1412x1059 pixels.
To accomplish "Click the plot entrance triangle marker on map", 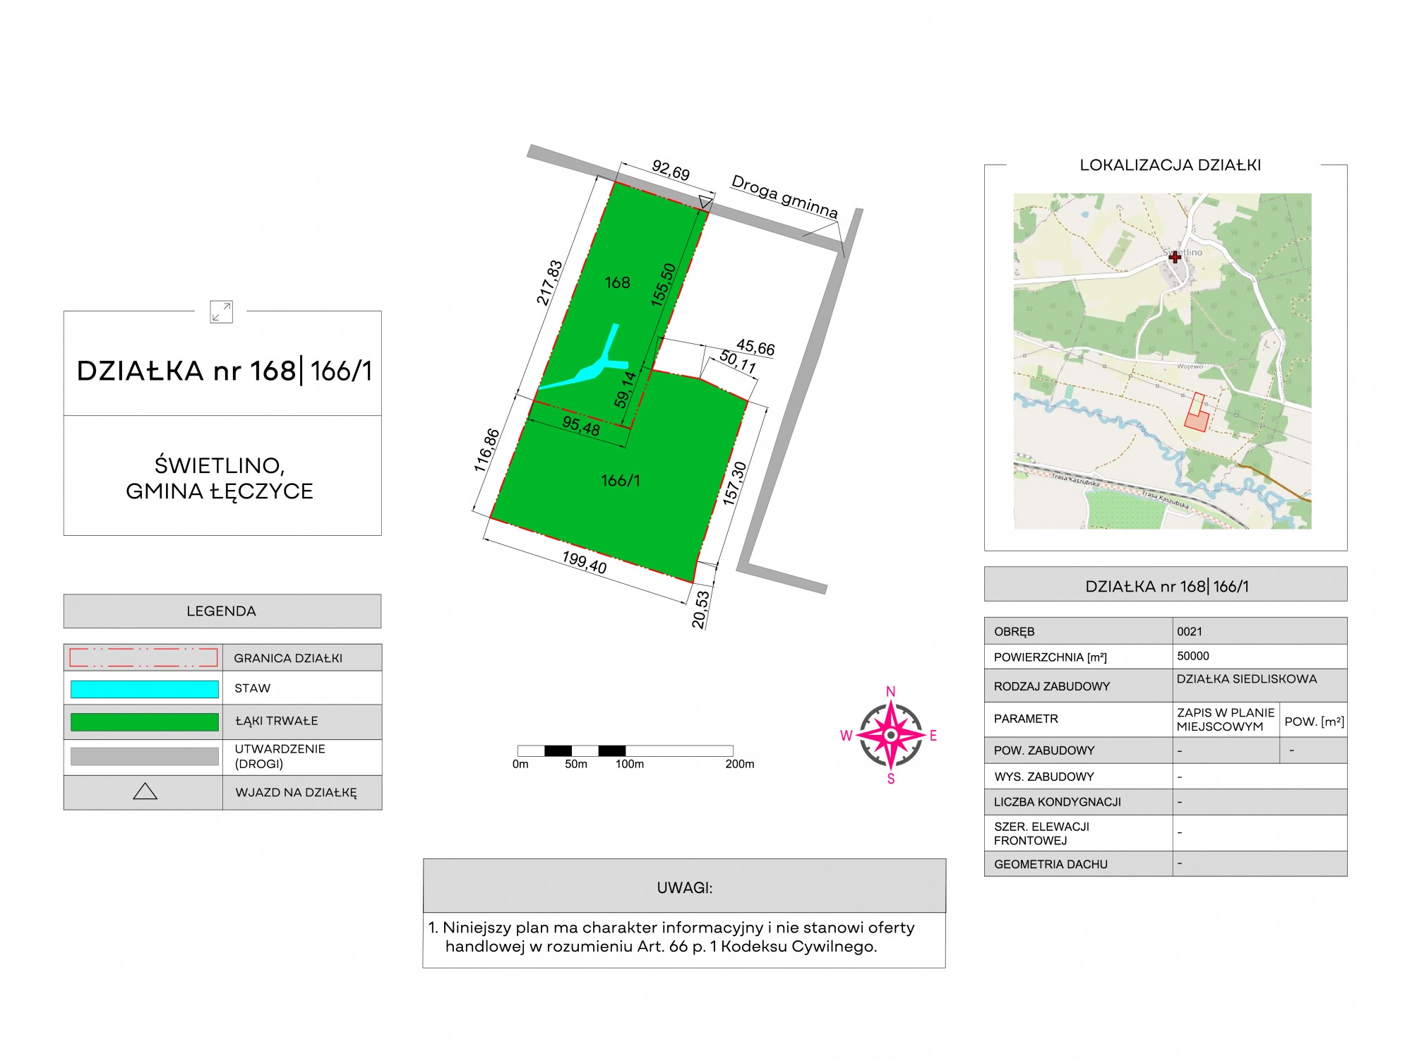I will (x=705, y=202).
